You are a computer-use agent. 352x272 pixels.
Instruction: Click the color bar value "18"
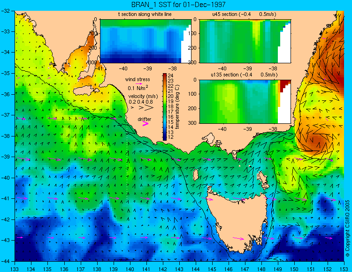pos(171,106)
